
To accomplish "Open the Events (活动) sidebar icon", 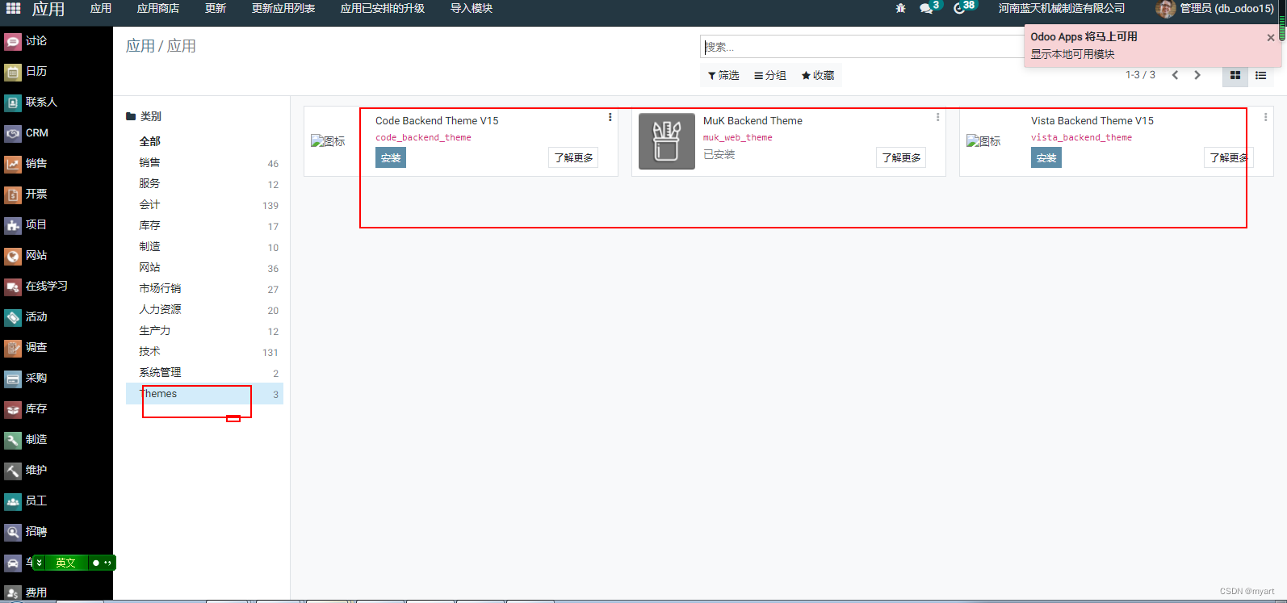I will (13, 317).
